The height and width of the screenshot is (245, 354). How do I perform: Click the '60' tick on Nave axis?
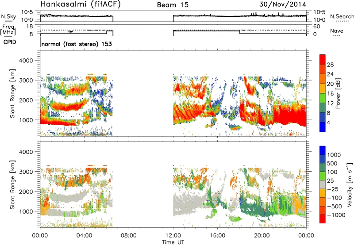[316, 27]
